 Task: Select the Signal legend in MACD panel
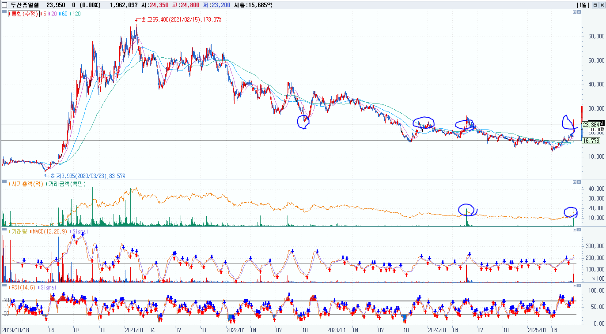79,231
